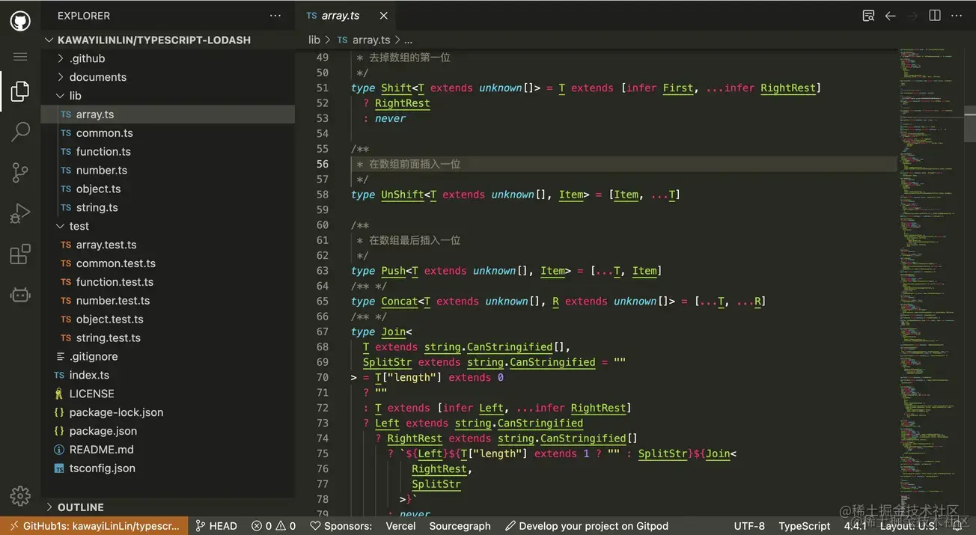Open the Source Control view icon

[20, 173]
